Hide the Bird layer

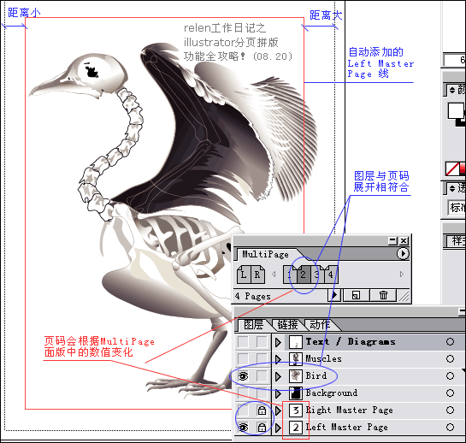coord(243,376)
